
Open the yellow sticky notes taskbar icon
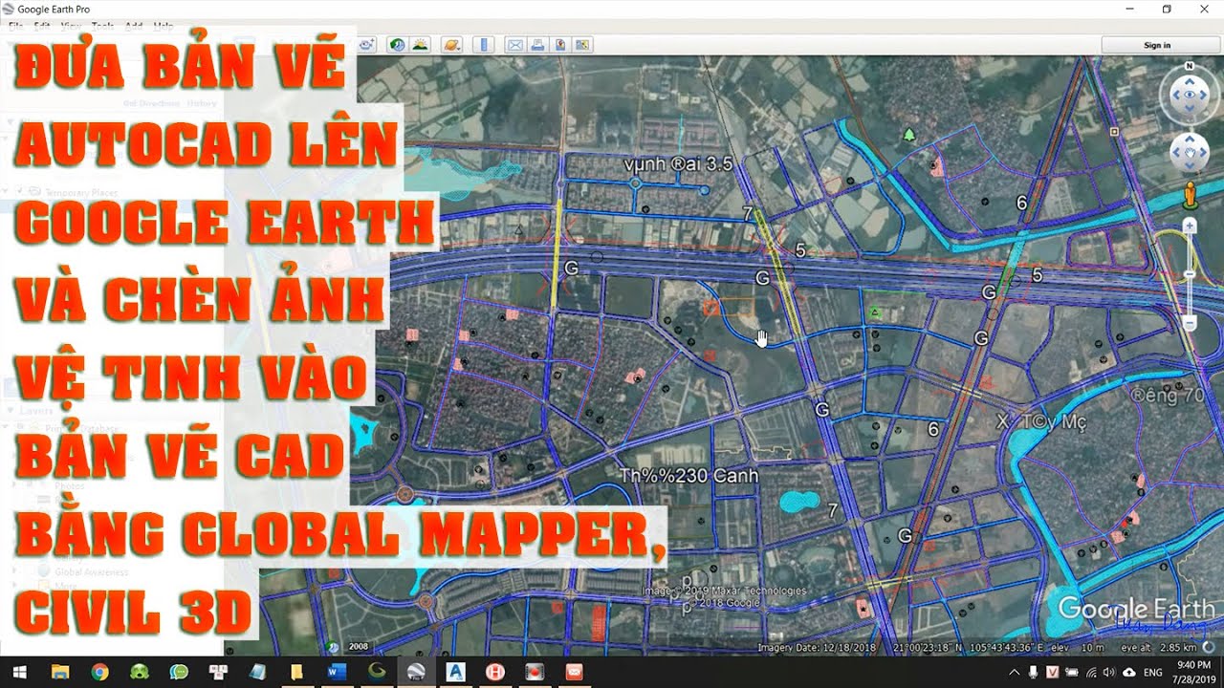click(296, 673)
